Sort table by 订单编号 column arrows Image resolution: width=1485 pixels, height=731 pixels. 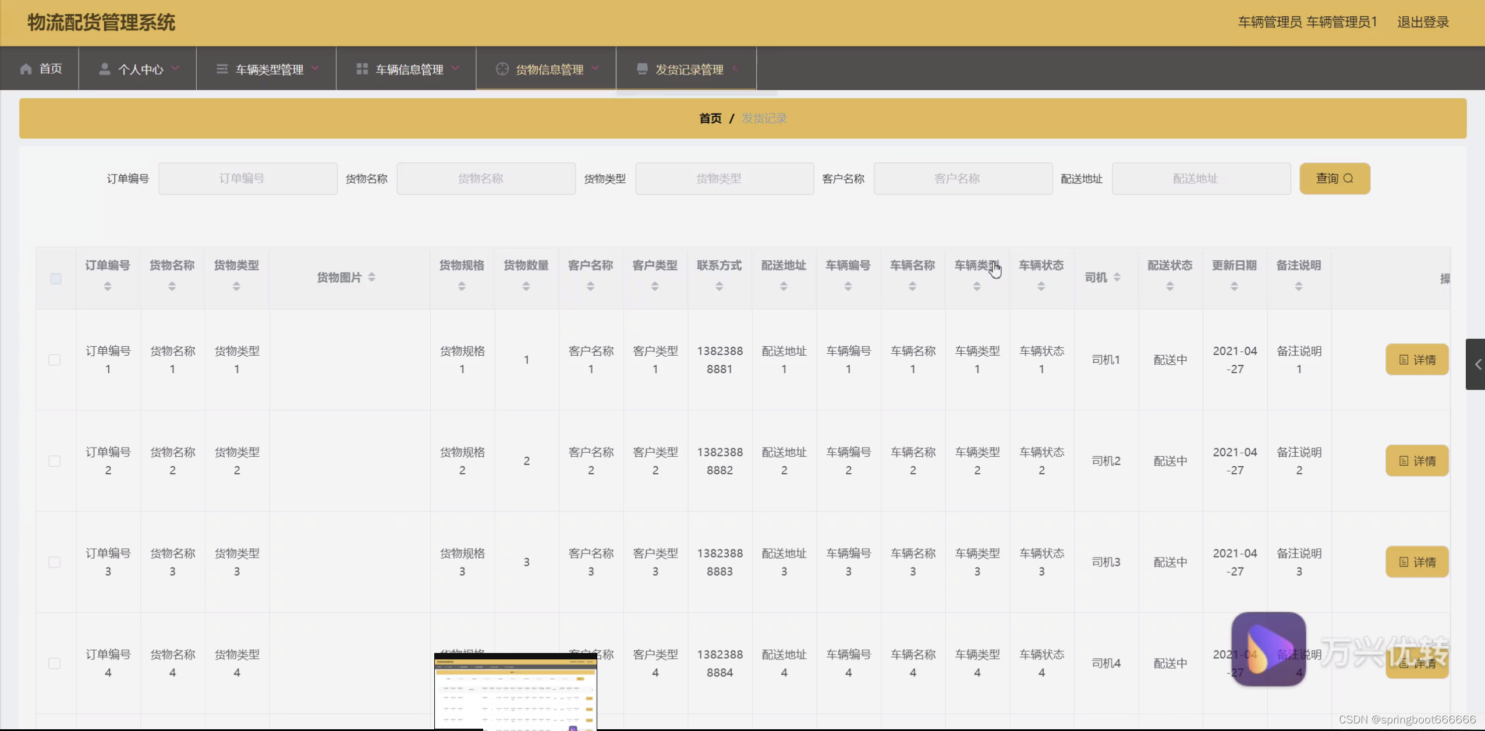108,286
